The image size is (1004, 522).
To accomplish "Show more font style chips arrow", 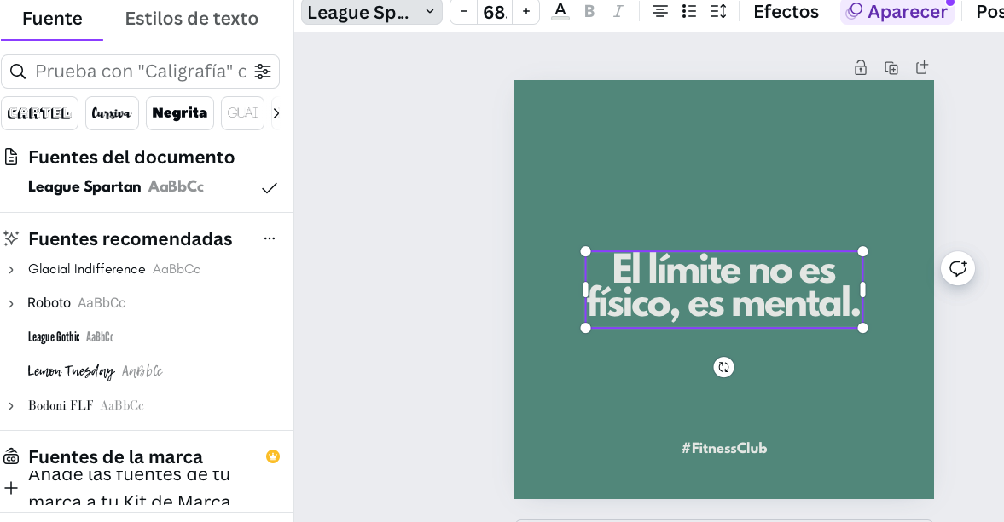I will tap(276, 113).
